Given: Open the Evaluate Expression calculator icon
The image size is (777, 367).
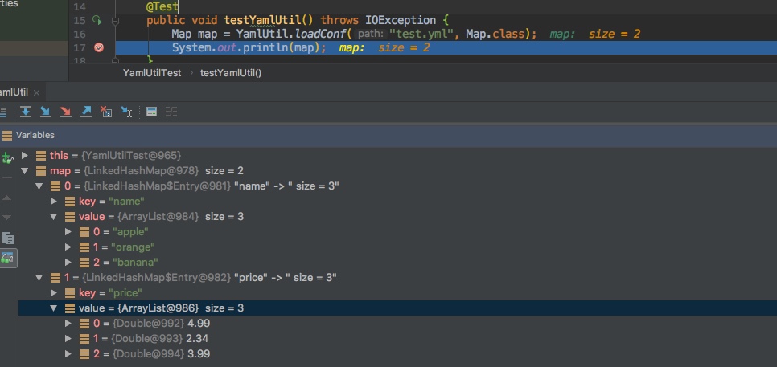Looking at the screenshot, I should click(x=152, y=112).
